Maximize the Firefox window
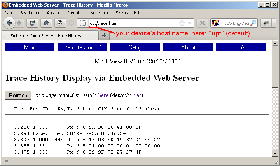Image resolution: width=280 pixels, height=166 pixels. pos(268,5)
